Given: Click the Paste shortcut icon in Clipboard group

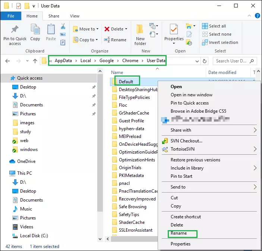Looking at the screenshot, I should [63, 42].
